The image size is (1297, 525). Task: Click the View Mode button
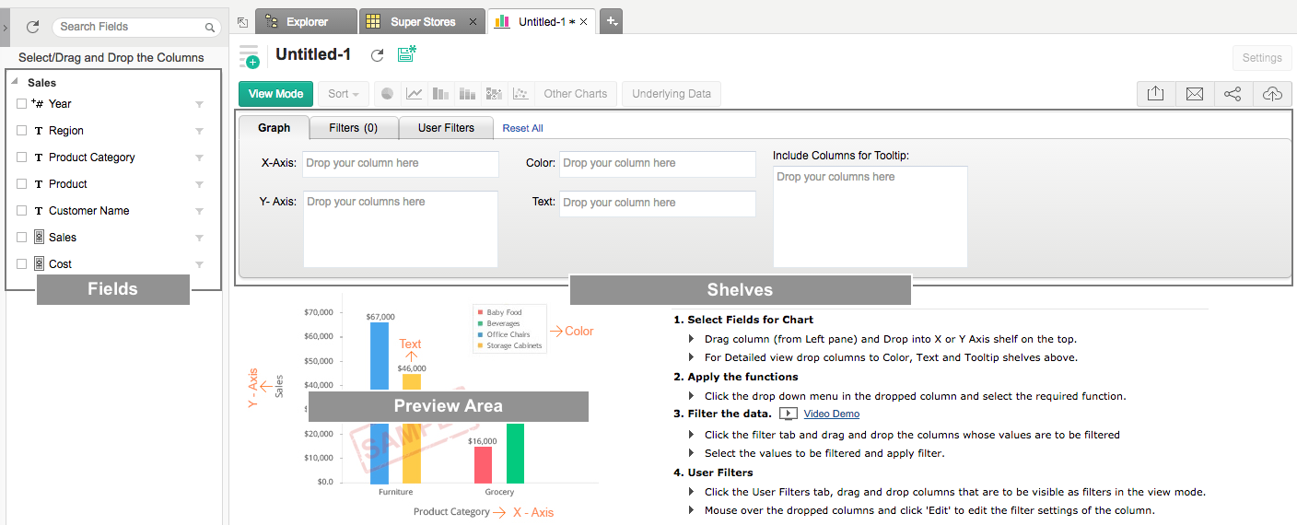click(275, 94)
